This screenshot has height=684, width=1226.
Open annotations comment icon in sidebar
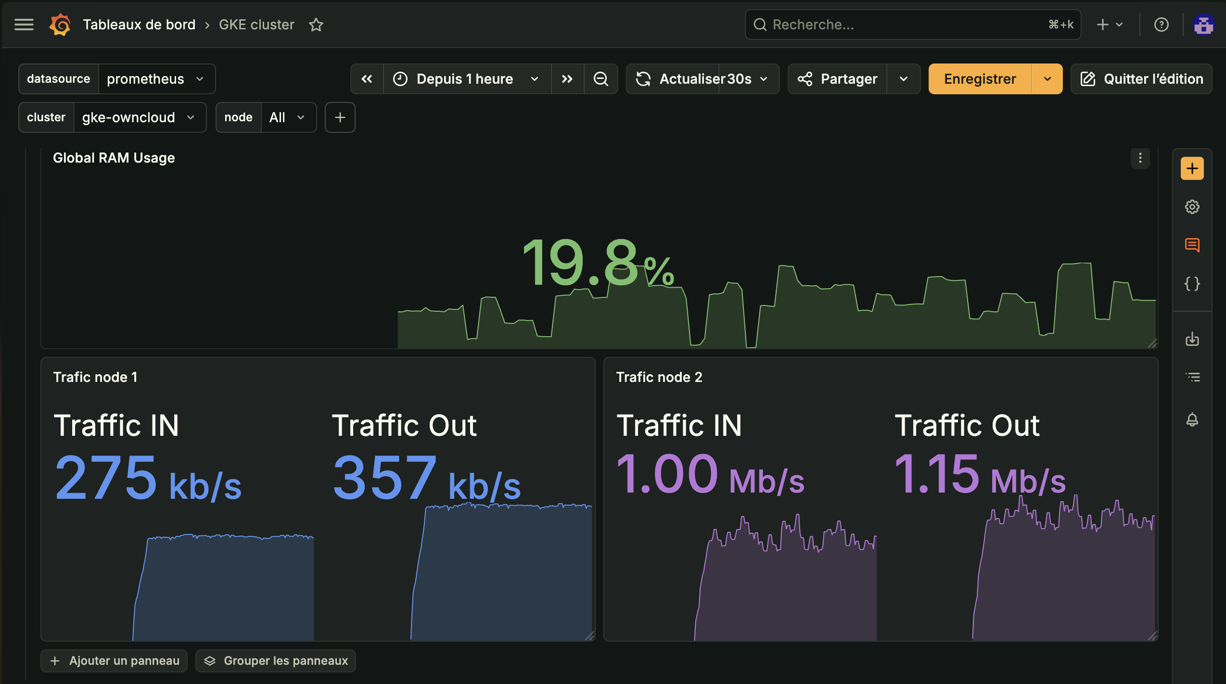(x=1192, y=245)
